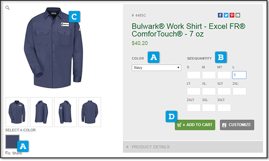Viewport: 269px width, 161px height.
Task: Share product on Twitter
Action: point(226,15)
